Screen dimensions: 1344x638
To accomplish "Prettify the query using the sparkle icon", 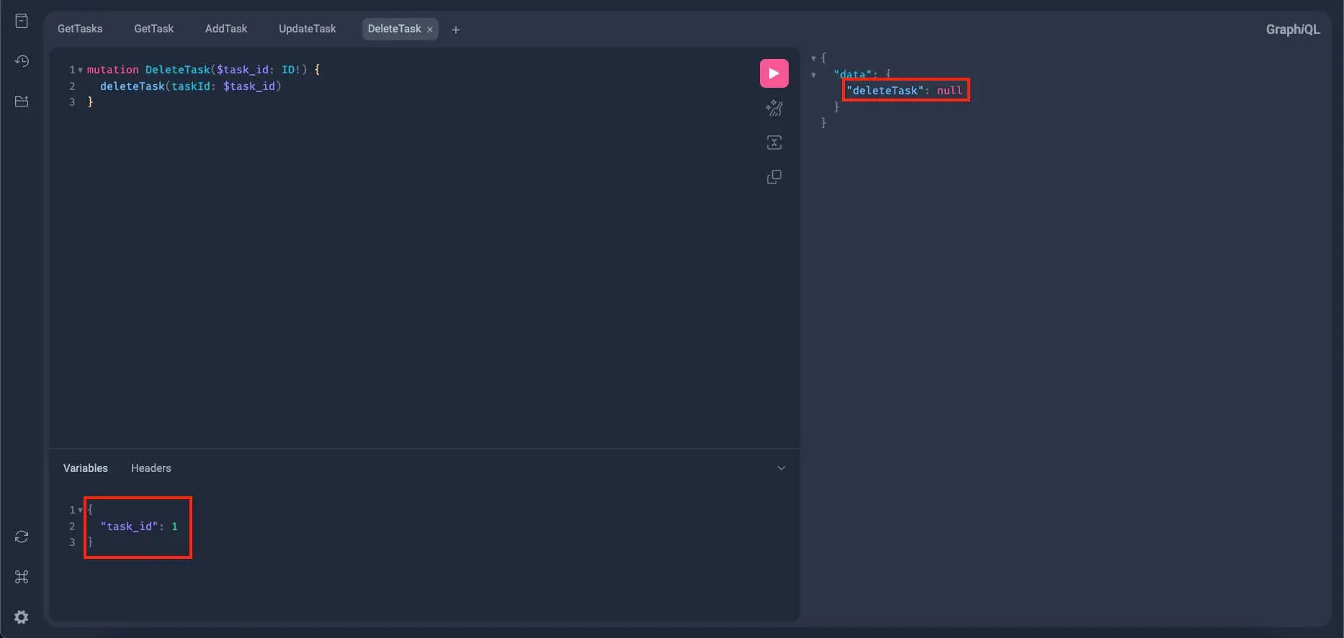I will coord(774,108).
